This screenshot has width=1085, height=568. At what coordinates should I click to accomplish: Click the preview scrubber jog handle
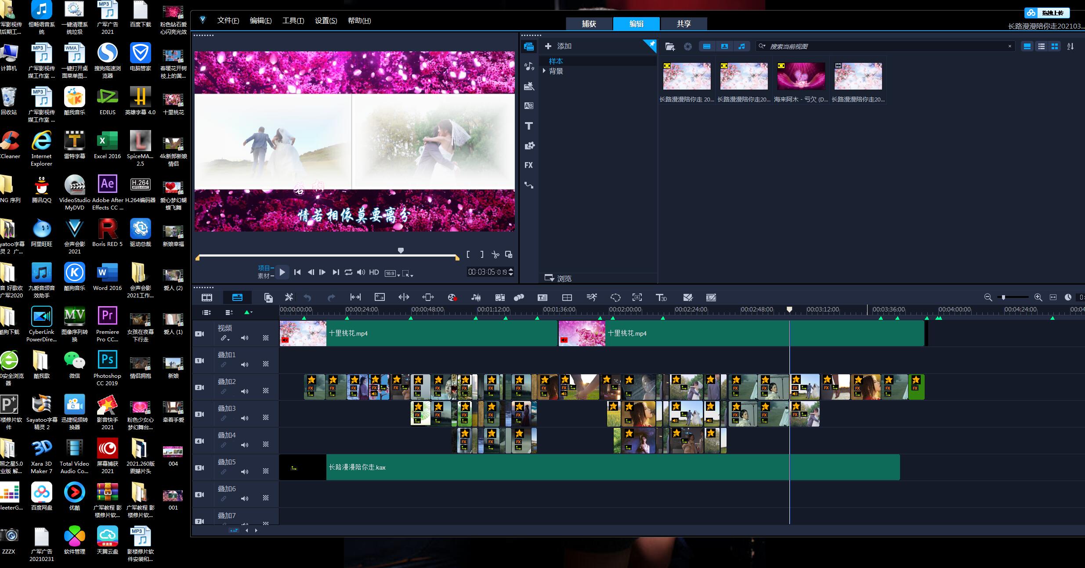tap(401, 250)
